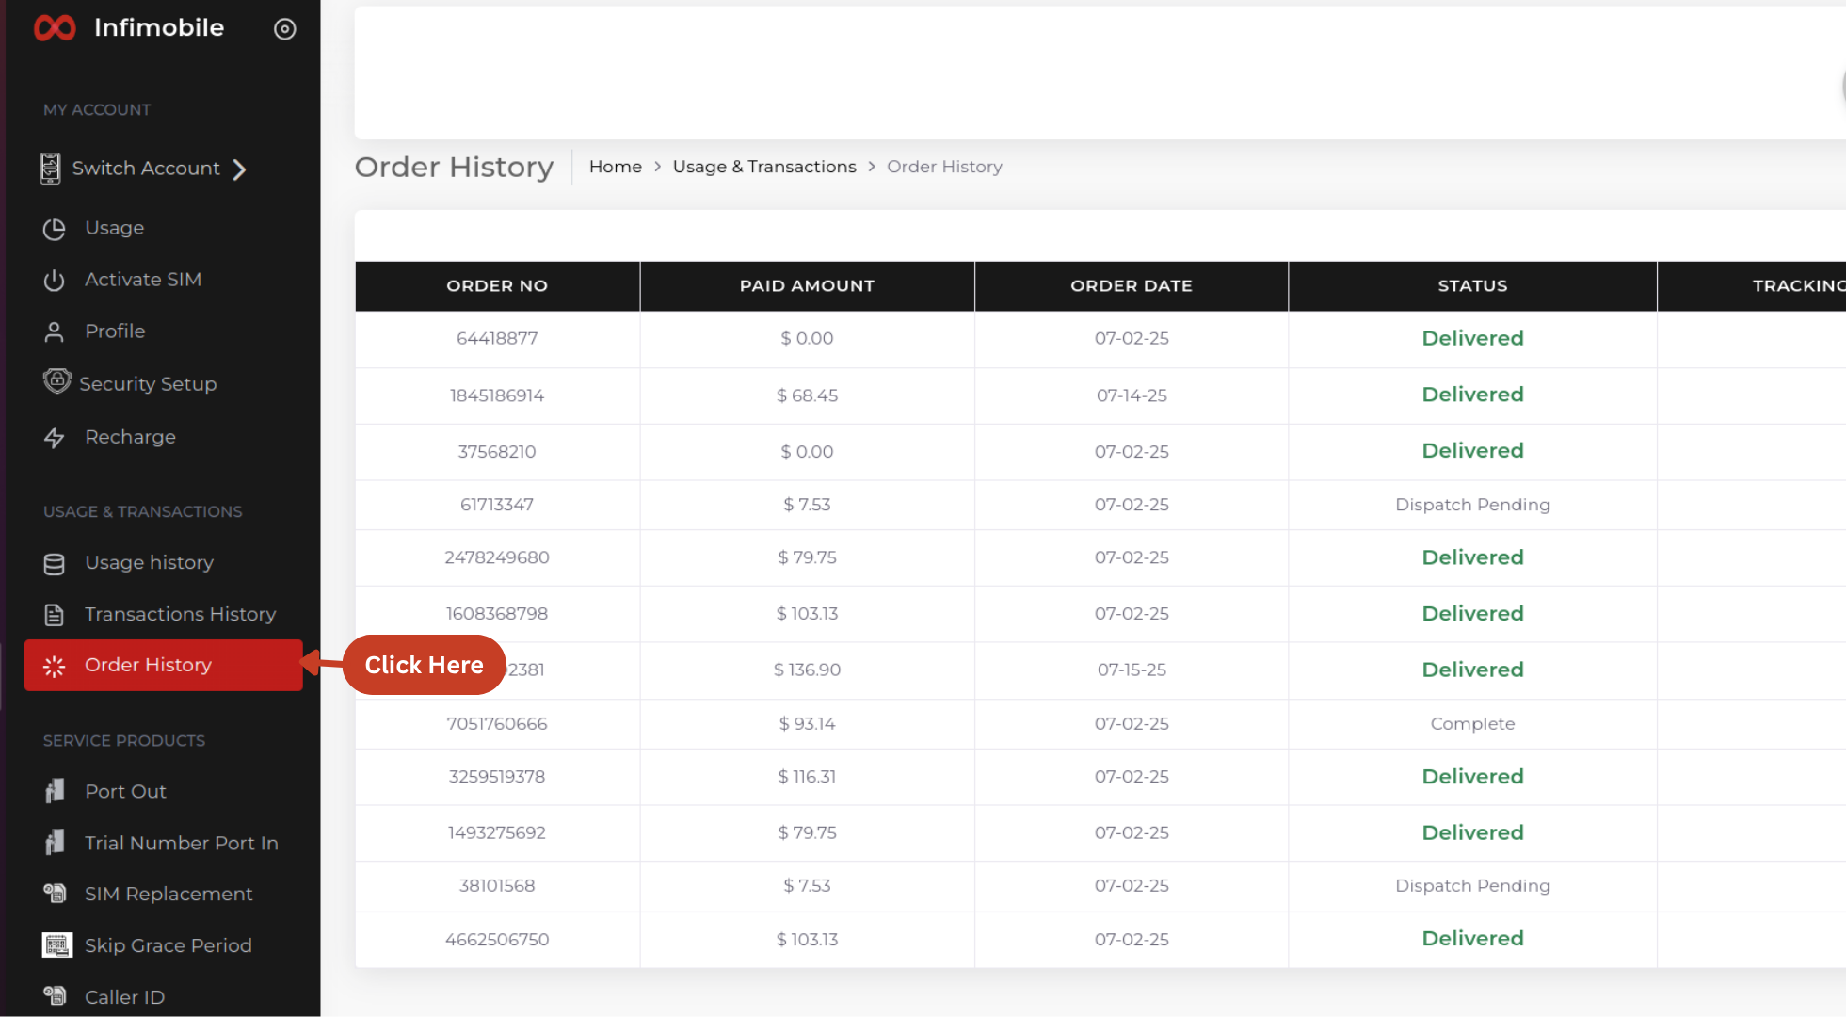Screen dimensions: 1846x1017
Task: Click the Skip Grace Period icon
Action: 56,945
